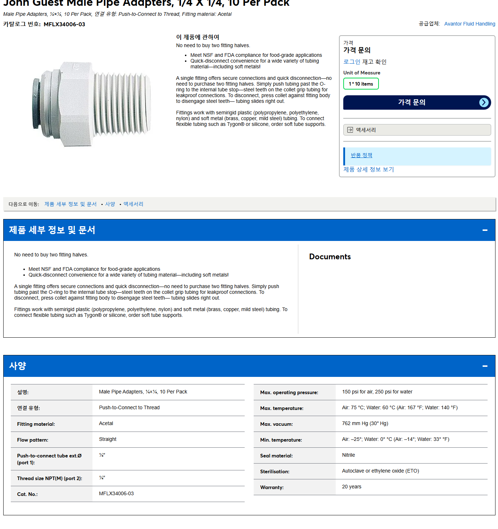Viewport: 498px width, 529px height.
Task: Jump to 액세서리 anchor link
Action: pyautogui.click(x=133, y=204)
